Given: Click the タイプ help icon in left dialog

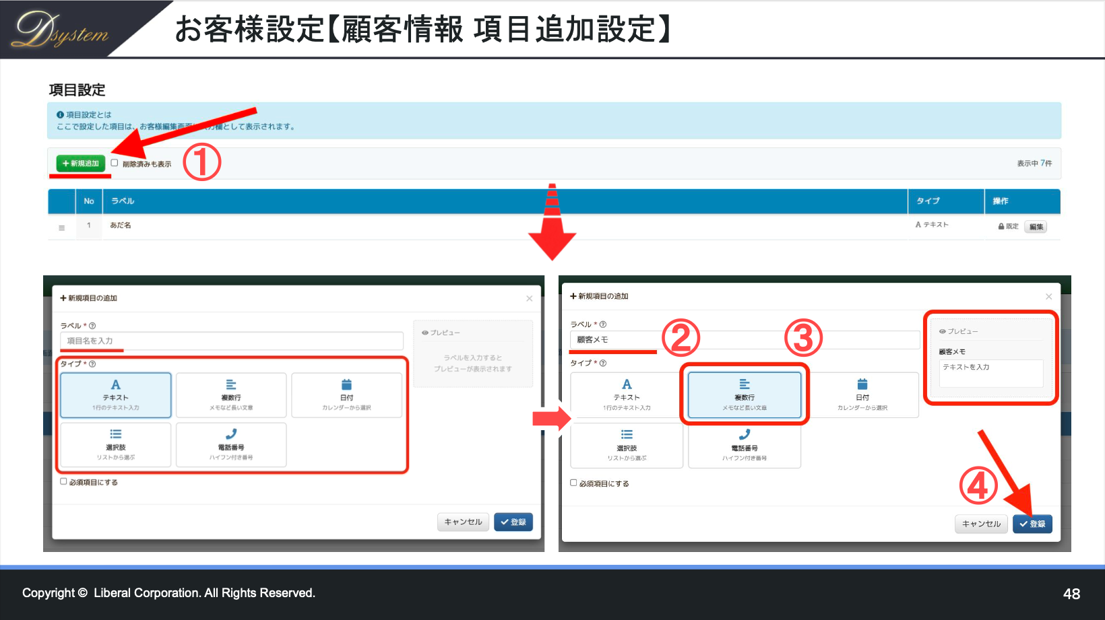Looking at the screenshot, I should click(92, 364).
